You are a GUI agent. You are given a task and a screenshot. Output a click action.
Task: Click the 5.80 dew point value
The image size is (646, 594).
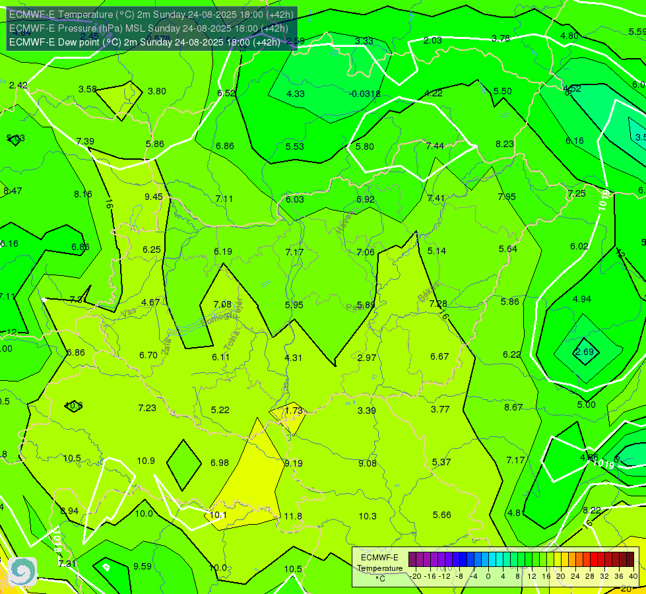365,147
